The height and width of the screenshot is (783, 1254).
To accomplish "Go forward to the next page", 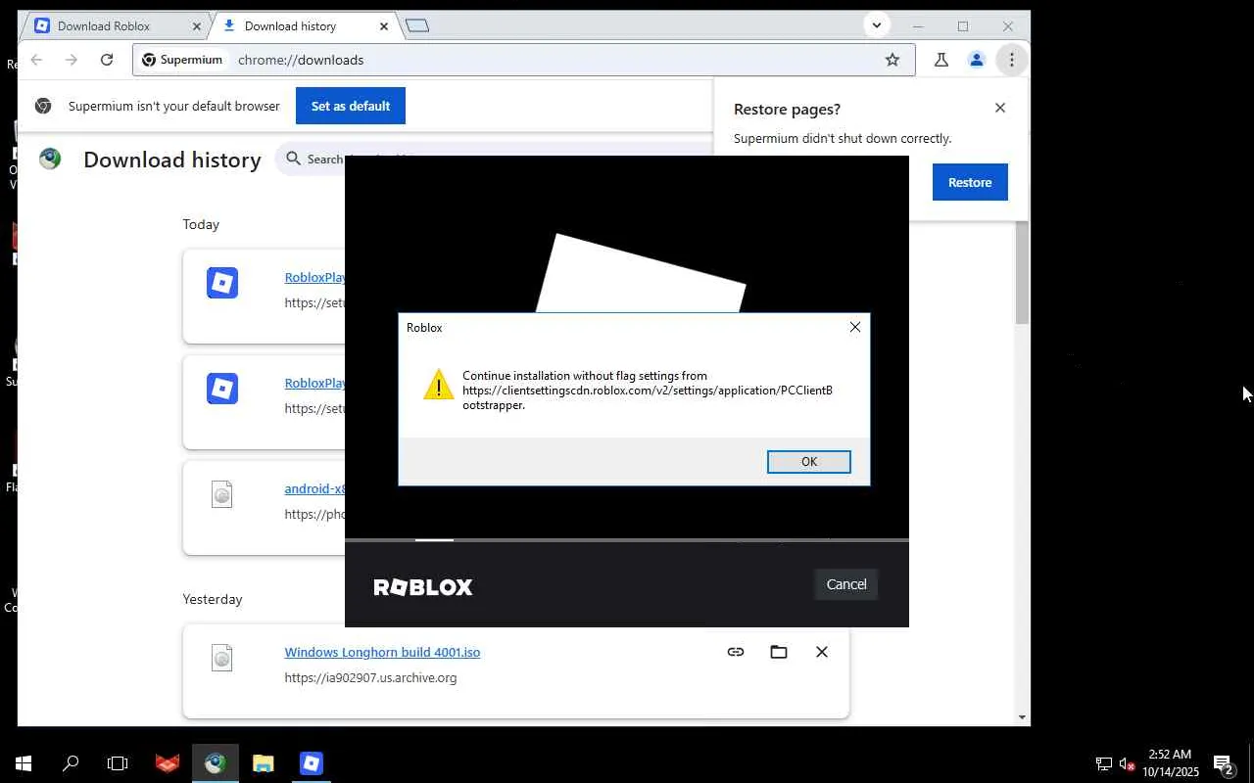I will click(x=72, y=60).
